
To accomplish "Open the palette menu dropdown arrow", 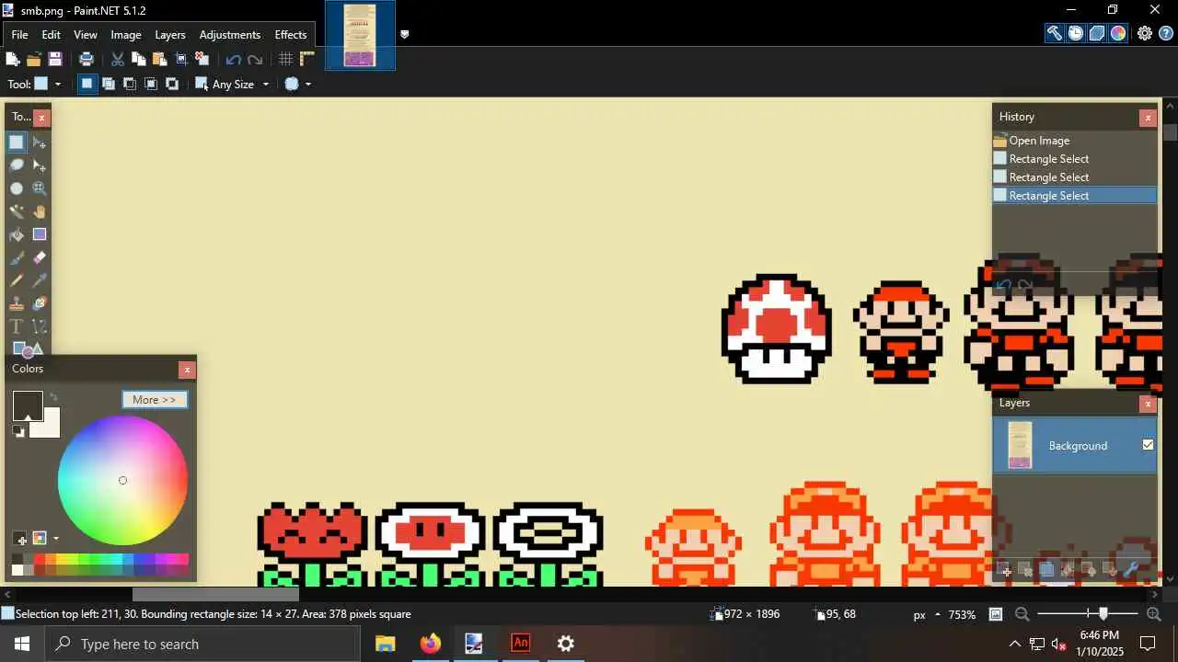I will (55, 538).
